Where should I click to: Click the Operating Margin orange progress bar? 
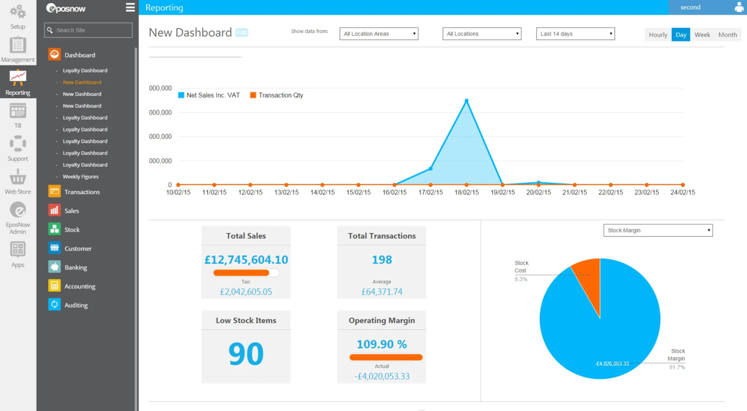[x=386, y=357]
